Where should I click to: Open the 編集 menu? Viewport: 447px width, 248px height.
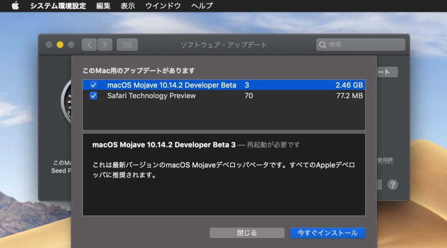pyautogui.click(x=103, y=6)
